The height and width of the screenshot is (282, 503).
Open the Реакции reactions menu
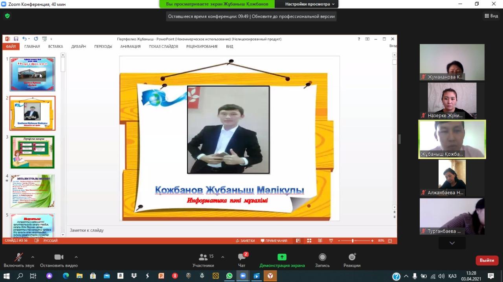[x=352, y=260]
